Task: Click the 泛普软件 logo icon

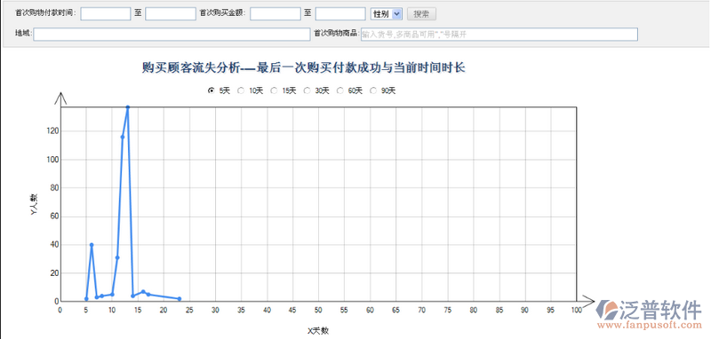Action: tap(607, 310)
